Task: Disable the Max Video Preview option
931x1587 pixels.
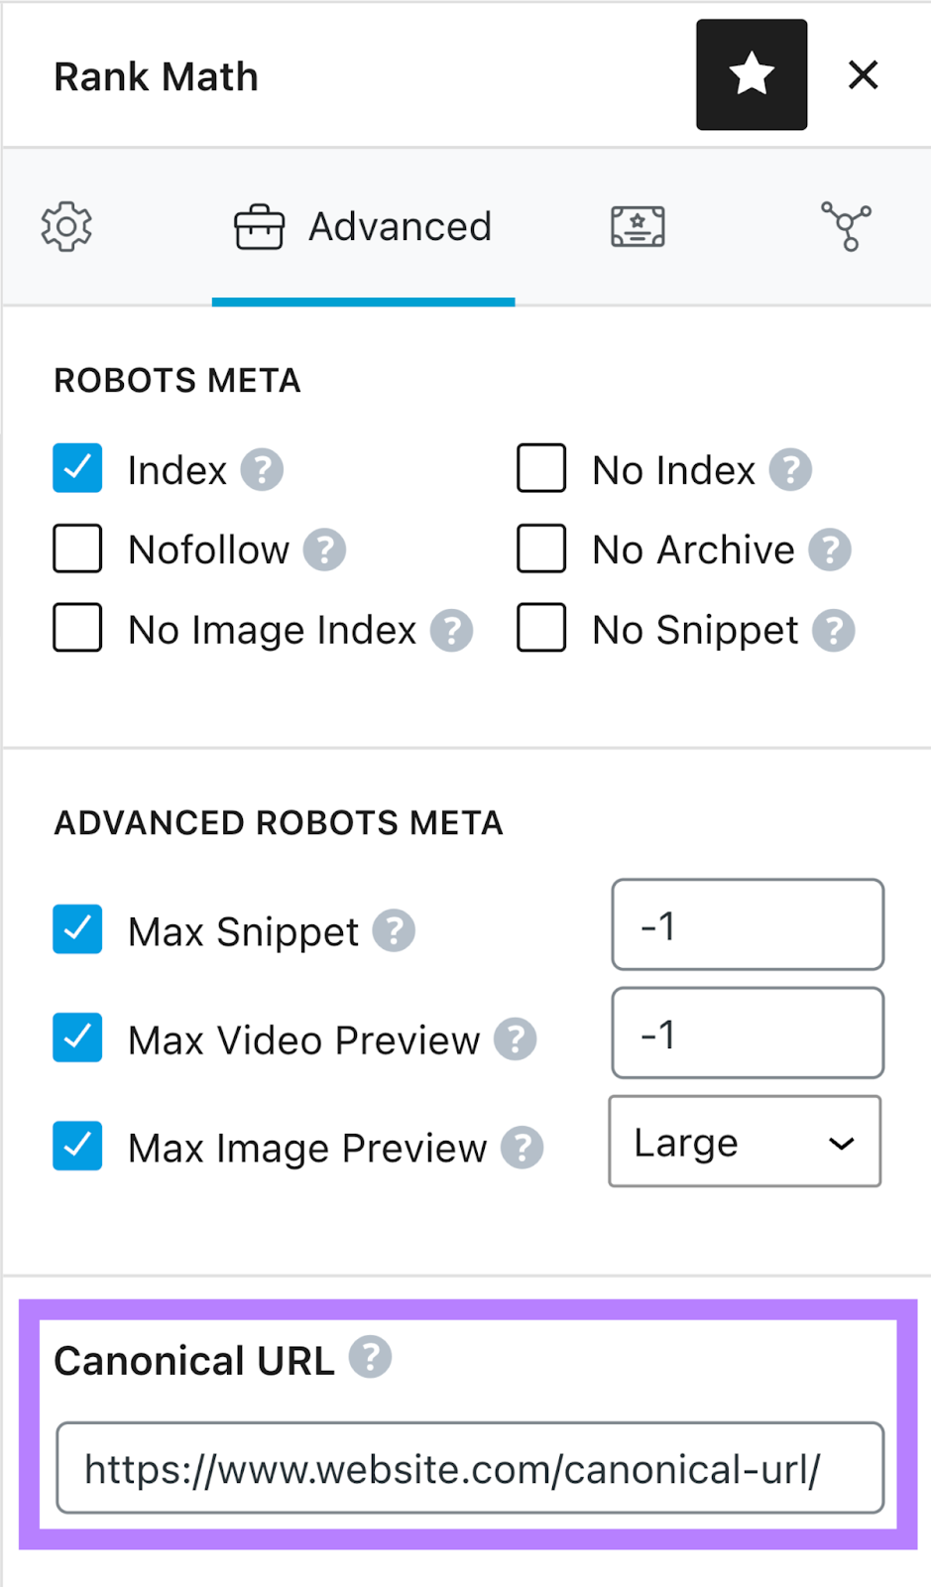Action: (x=77, y=1038)
